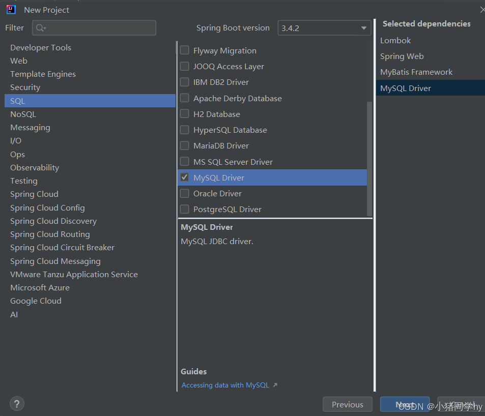
Task: Open Spring Cloud Messaging category
Action: click(x=90, y=261)
